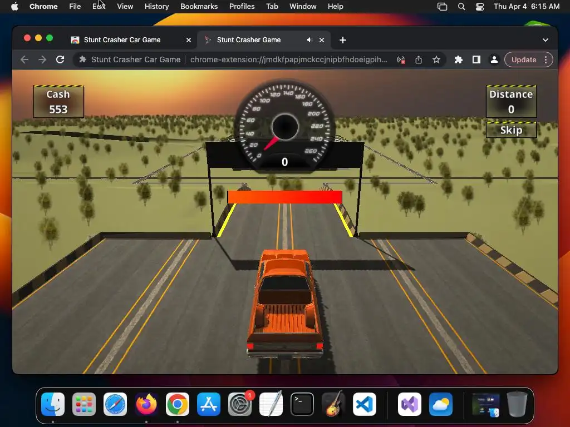
Task: Click the Update button in Chrome
Action: pyautogui.click(x=523, y=59)
